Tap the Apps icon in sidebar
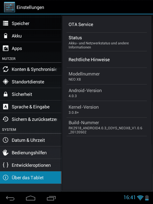153x204 pixels. 6,48
